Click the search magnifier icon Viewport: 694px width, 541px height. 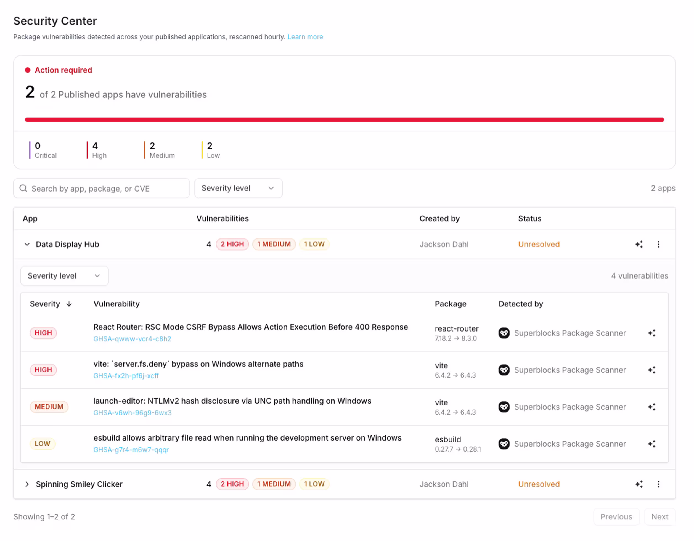pyautogui.click(x=23, y=188)
